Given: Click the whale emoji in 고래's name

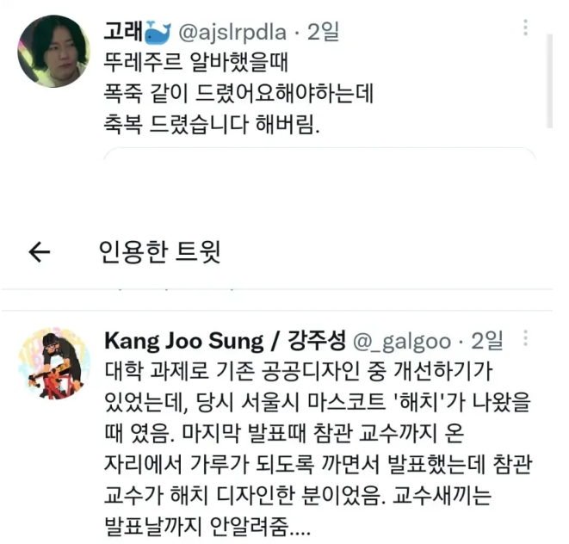Looking at the screenshot, I should [x=158, y=32].
